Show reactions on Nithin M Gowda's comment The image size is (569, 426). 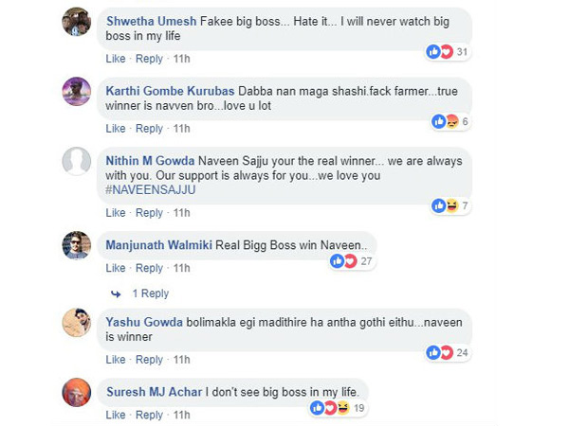coord(448,205)
